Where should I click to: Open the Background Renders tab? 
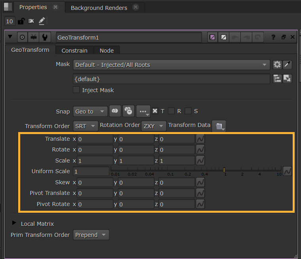pos(99,8)
